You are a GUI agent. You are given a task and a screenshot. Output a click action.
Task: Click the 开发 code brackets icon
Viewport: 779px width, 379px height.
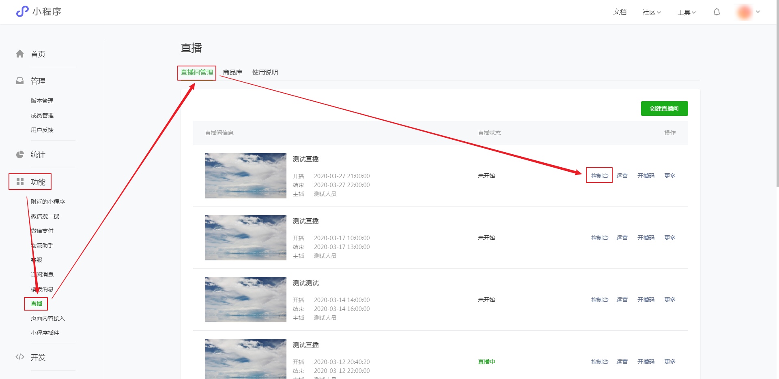pyautogui.click(x=20, y=357)
